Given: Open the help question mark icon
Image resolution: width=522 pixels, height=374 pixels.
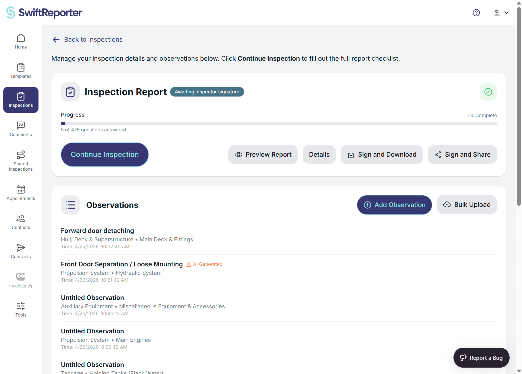Looking at the screenshot, I should [476, 13].
